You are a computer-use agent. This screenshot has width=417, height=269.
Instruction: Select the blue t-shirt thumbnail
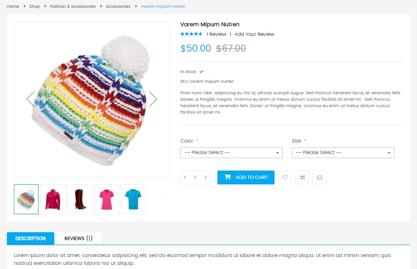(x=133, y=199)
